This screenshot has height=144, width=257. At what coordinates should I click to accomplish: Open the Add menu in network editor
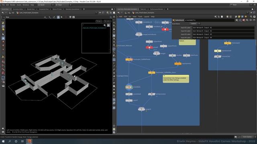click(120, 17)
